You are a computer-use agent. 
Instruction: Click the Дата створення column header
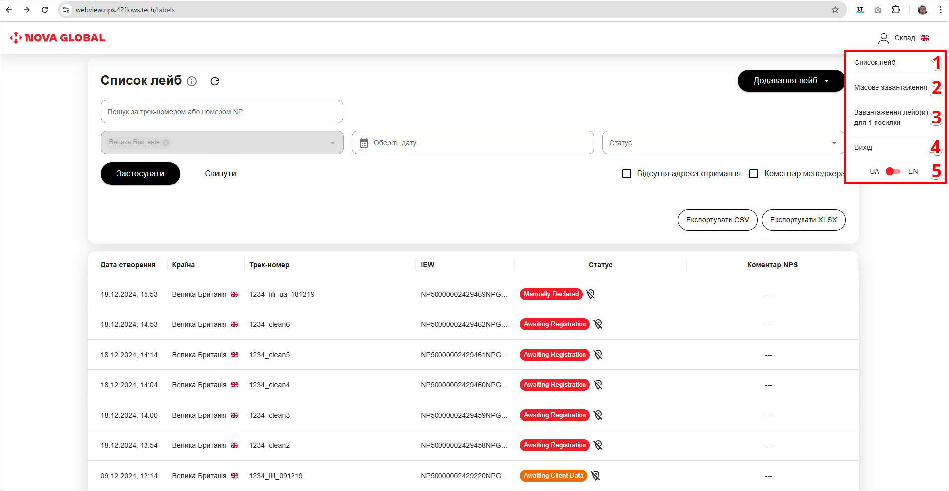[x=128, y=265]
